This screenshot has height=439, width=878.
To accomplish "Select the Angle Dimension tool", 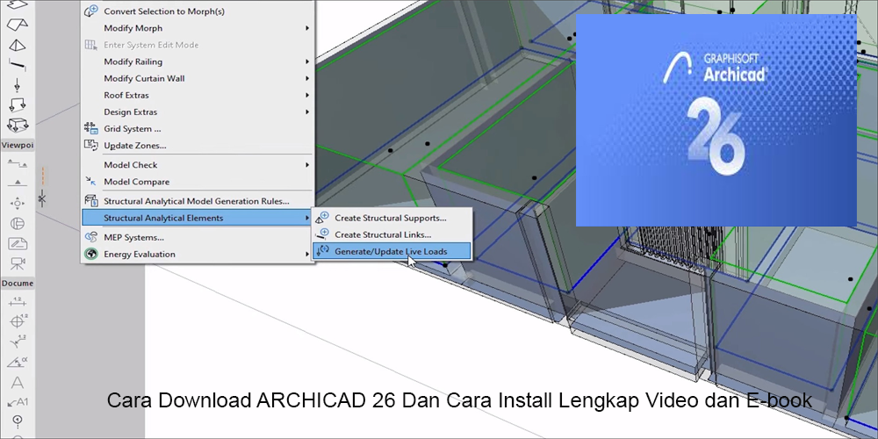I will point(18,362).
